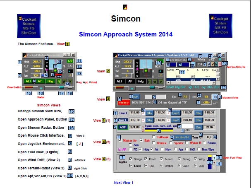Click the Nav2 button
Image resolution: width=251 pixels, height=188 pixels.
coord(176,120)
